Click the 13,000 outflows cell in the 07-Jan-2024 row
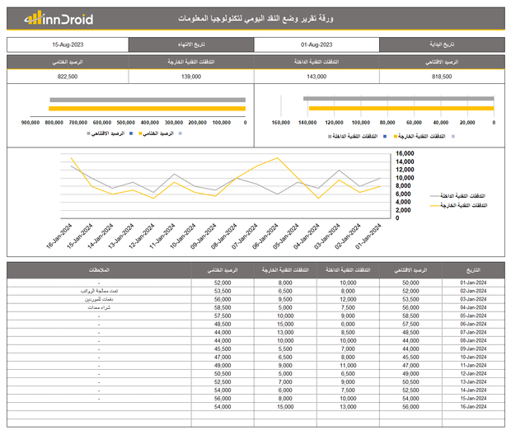The width and height of the screenshot is (511, 435). 285,332
